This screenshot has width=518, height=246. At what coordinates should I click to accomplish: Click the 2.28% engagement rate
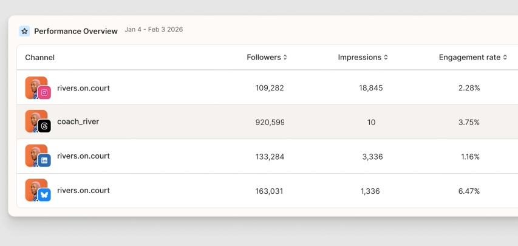pos(469,88)
